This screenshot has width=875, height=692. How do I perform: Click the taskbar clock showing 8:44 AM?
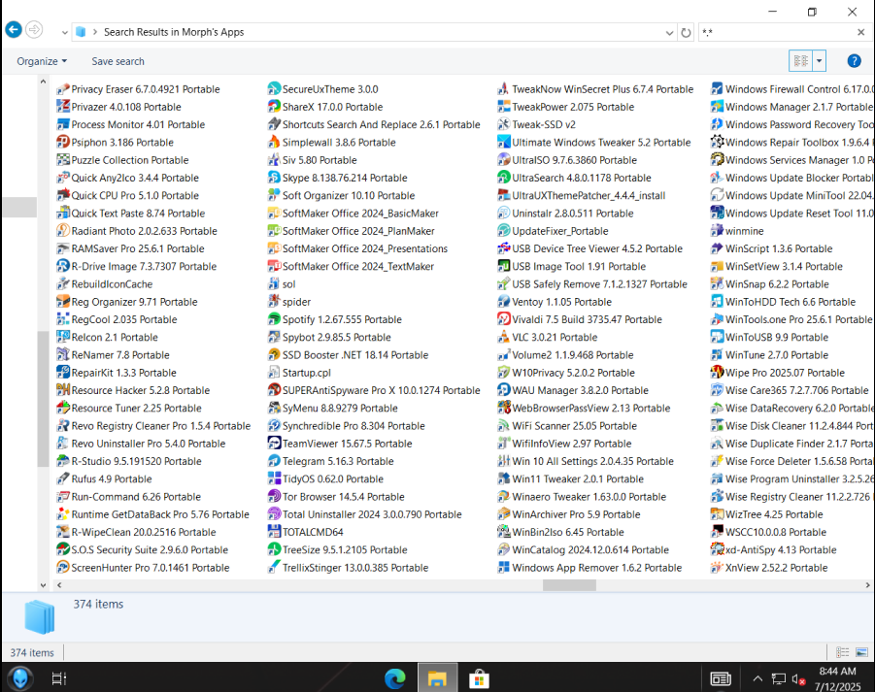pos(837,678)
